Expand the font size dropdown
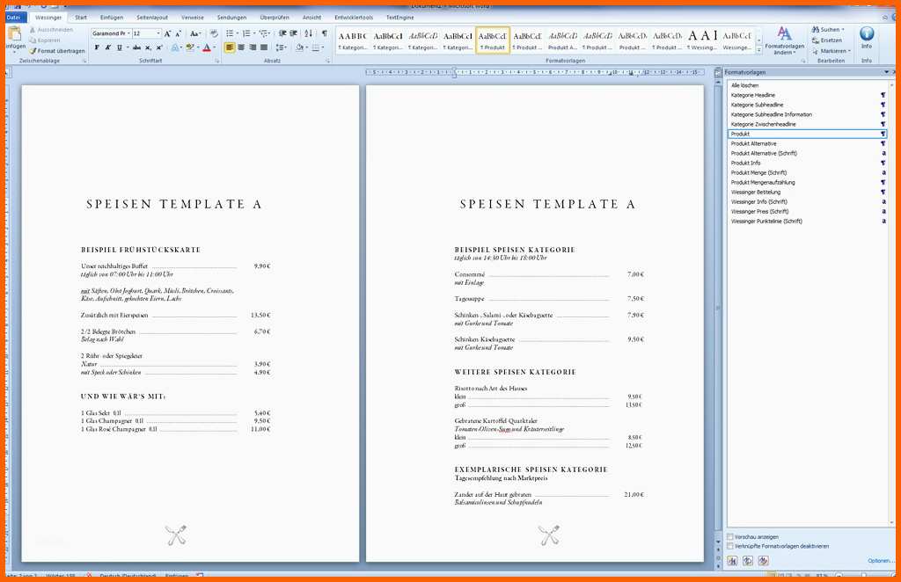901x582 pixels. (158, 33)
